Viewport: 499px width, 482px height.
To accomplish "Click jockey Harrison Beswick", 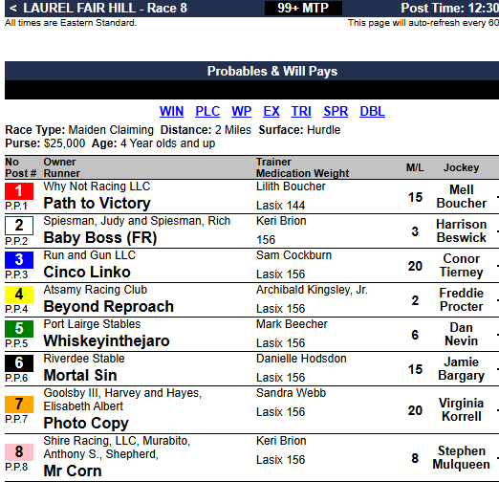I will (462, 231).
